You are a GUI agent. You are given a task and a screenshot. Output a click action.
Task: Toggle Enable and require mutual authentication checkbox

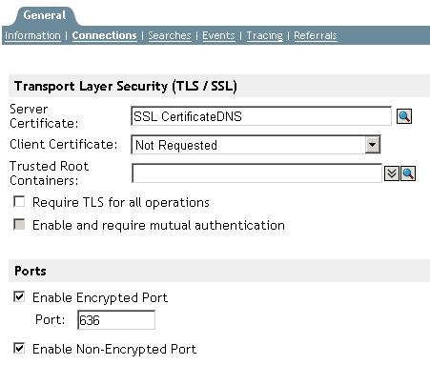tap(19, 224)
